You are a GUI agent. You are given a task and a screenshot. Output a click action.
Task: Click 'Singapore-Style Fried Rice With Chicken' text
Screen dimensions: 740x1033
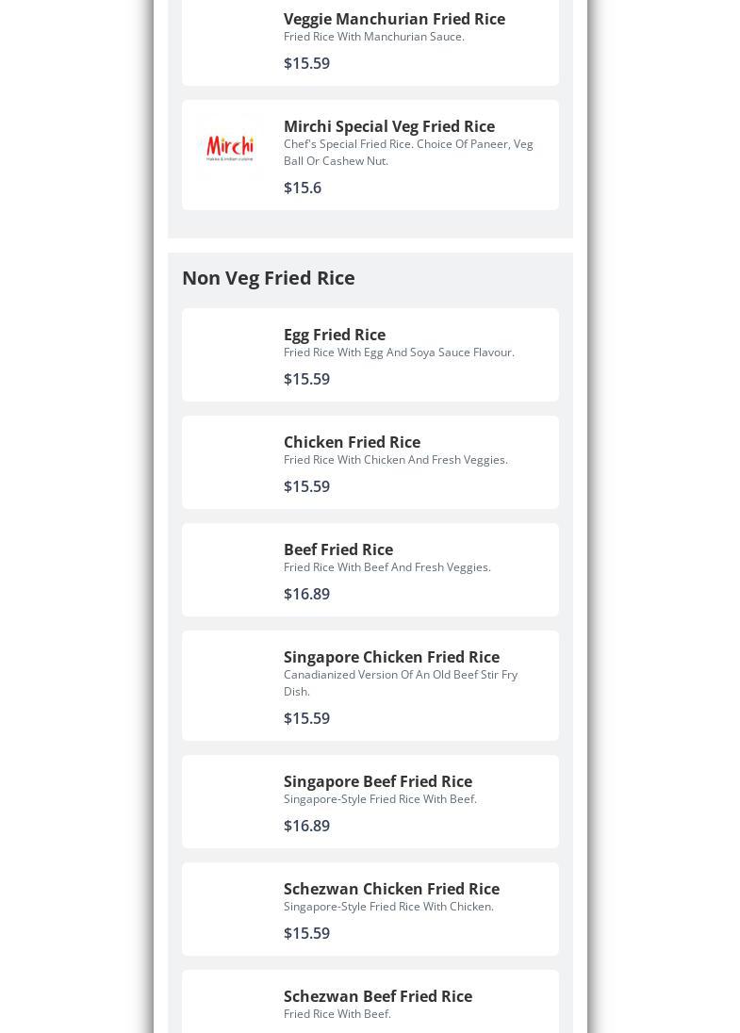click(388, 907)
